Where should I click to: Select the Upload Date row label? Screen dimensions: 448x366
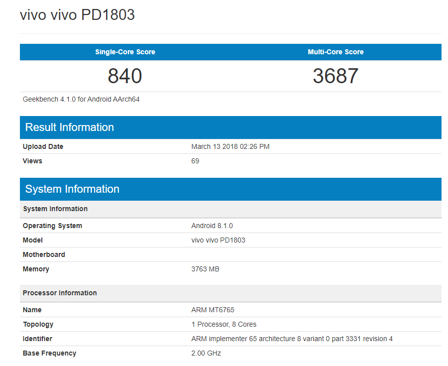(x=43, y=146)
